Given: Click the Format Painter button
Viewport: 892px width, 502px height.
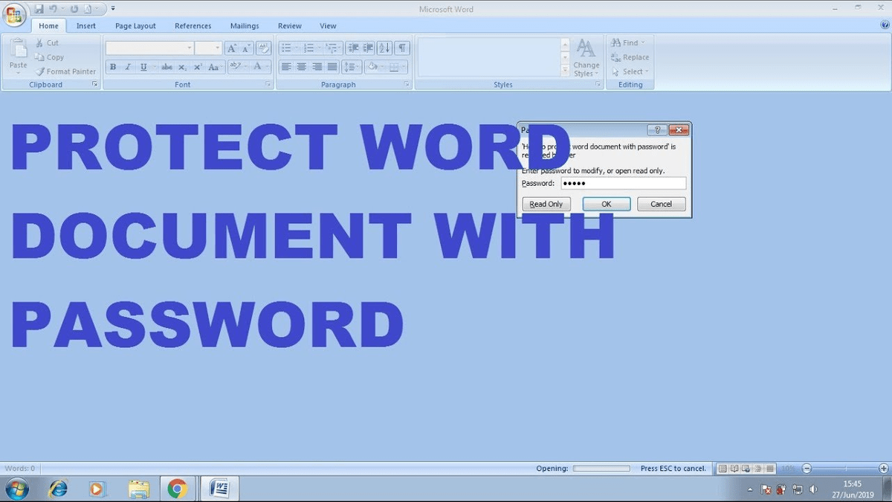Looking at the screenshot, I should [65, 71].
